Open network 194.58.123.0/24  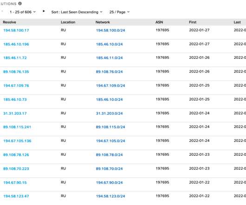point(110,196)
